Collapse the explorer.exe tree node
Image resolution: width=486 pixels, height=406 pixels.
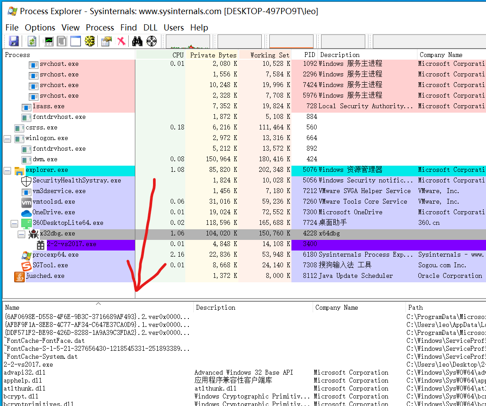pos(7,170)
